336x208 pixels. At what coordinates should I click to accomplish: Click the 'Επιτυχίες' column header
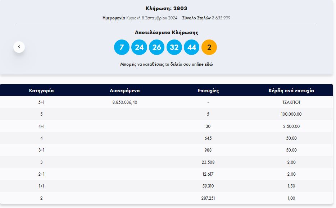tap(208, 91)
